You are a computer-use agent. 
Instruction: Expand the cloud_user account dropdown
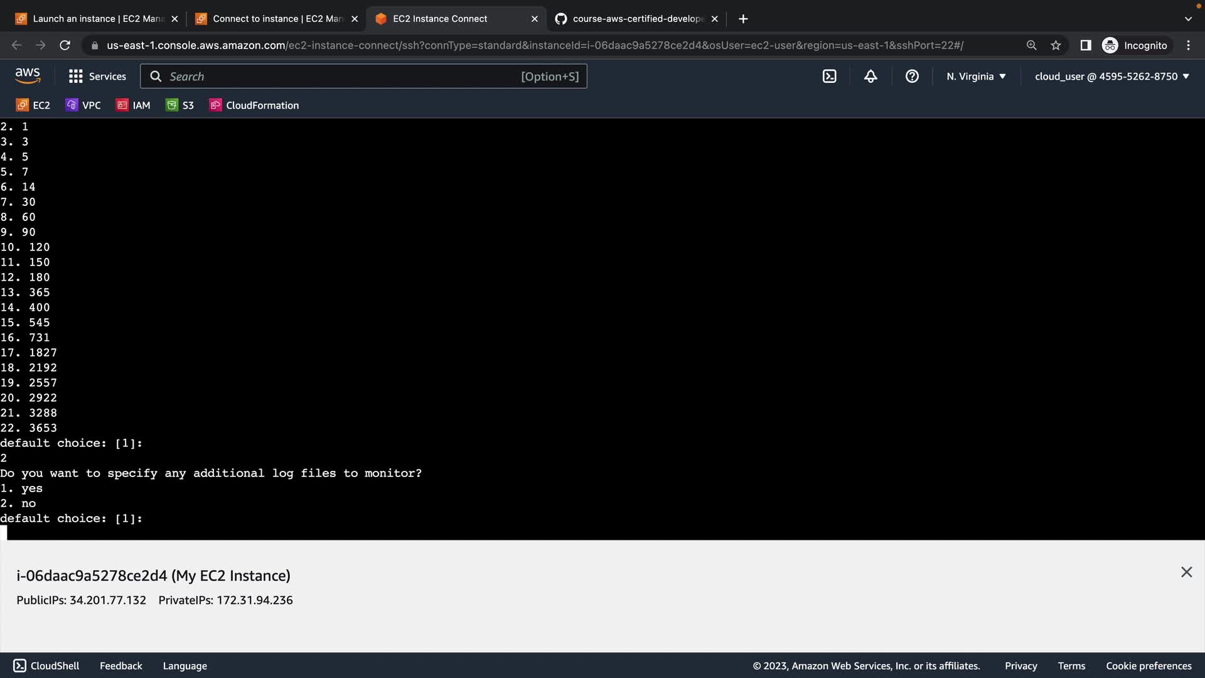tap(1111, 77)
